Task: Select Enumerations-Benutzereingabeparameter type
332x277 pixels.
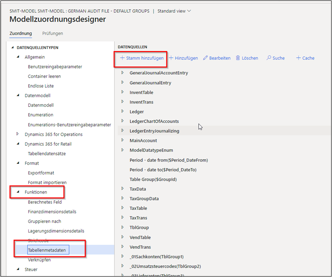Action: click(x=69, y=125)
